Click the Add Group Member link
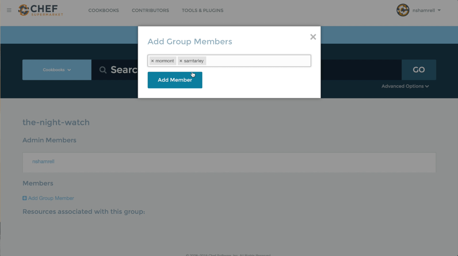458x256 pixels. click(51, 198)
